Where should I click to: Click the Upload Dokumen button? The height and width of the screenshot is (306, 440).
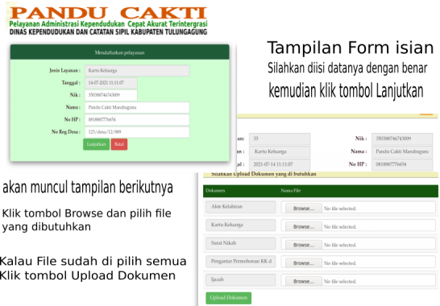(x=228, y=298)
